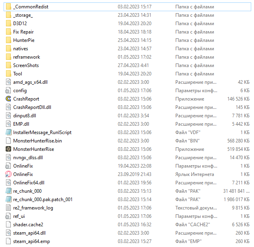
Task: Select the D3D12 folder icon
Action: (8, 24)
